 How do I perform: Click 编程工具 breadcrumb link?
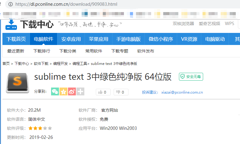(80, 64)
